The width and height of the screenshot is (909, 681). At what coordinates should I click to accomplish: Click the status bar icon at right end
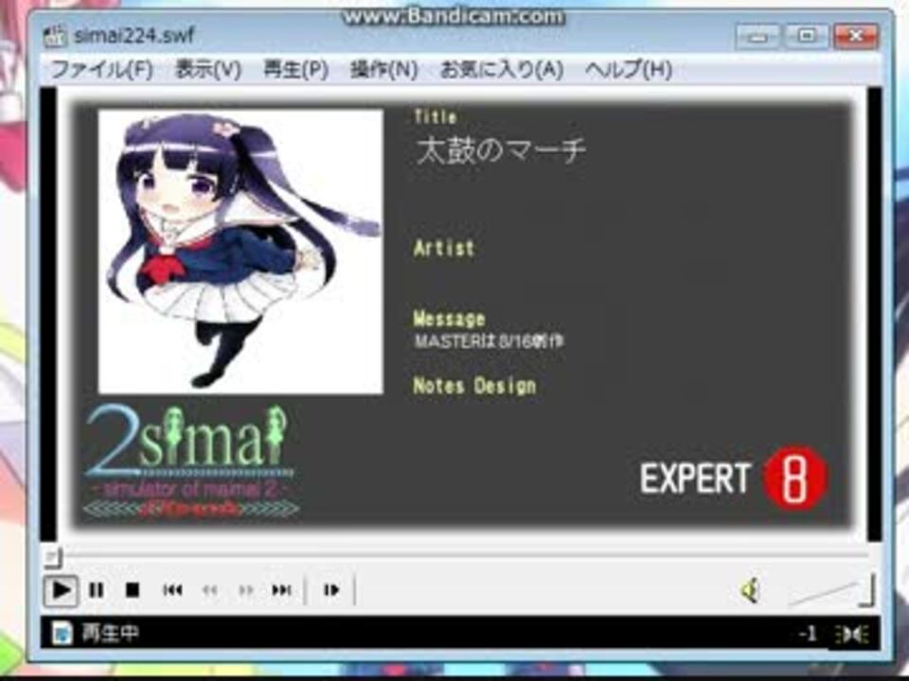pyautogui.click(x=851, y=634)
